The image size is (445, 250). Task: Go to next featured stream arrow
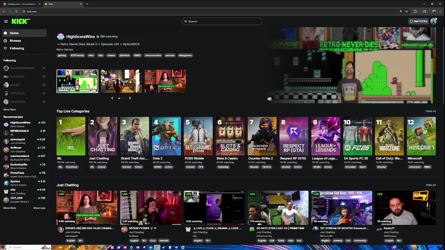click(130, 98)
